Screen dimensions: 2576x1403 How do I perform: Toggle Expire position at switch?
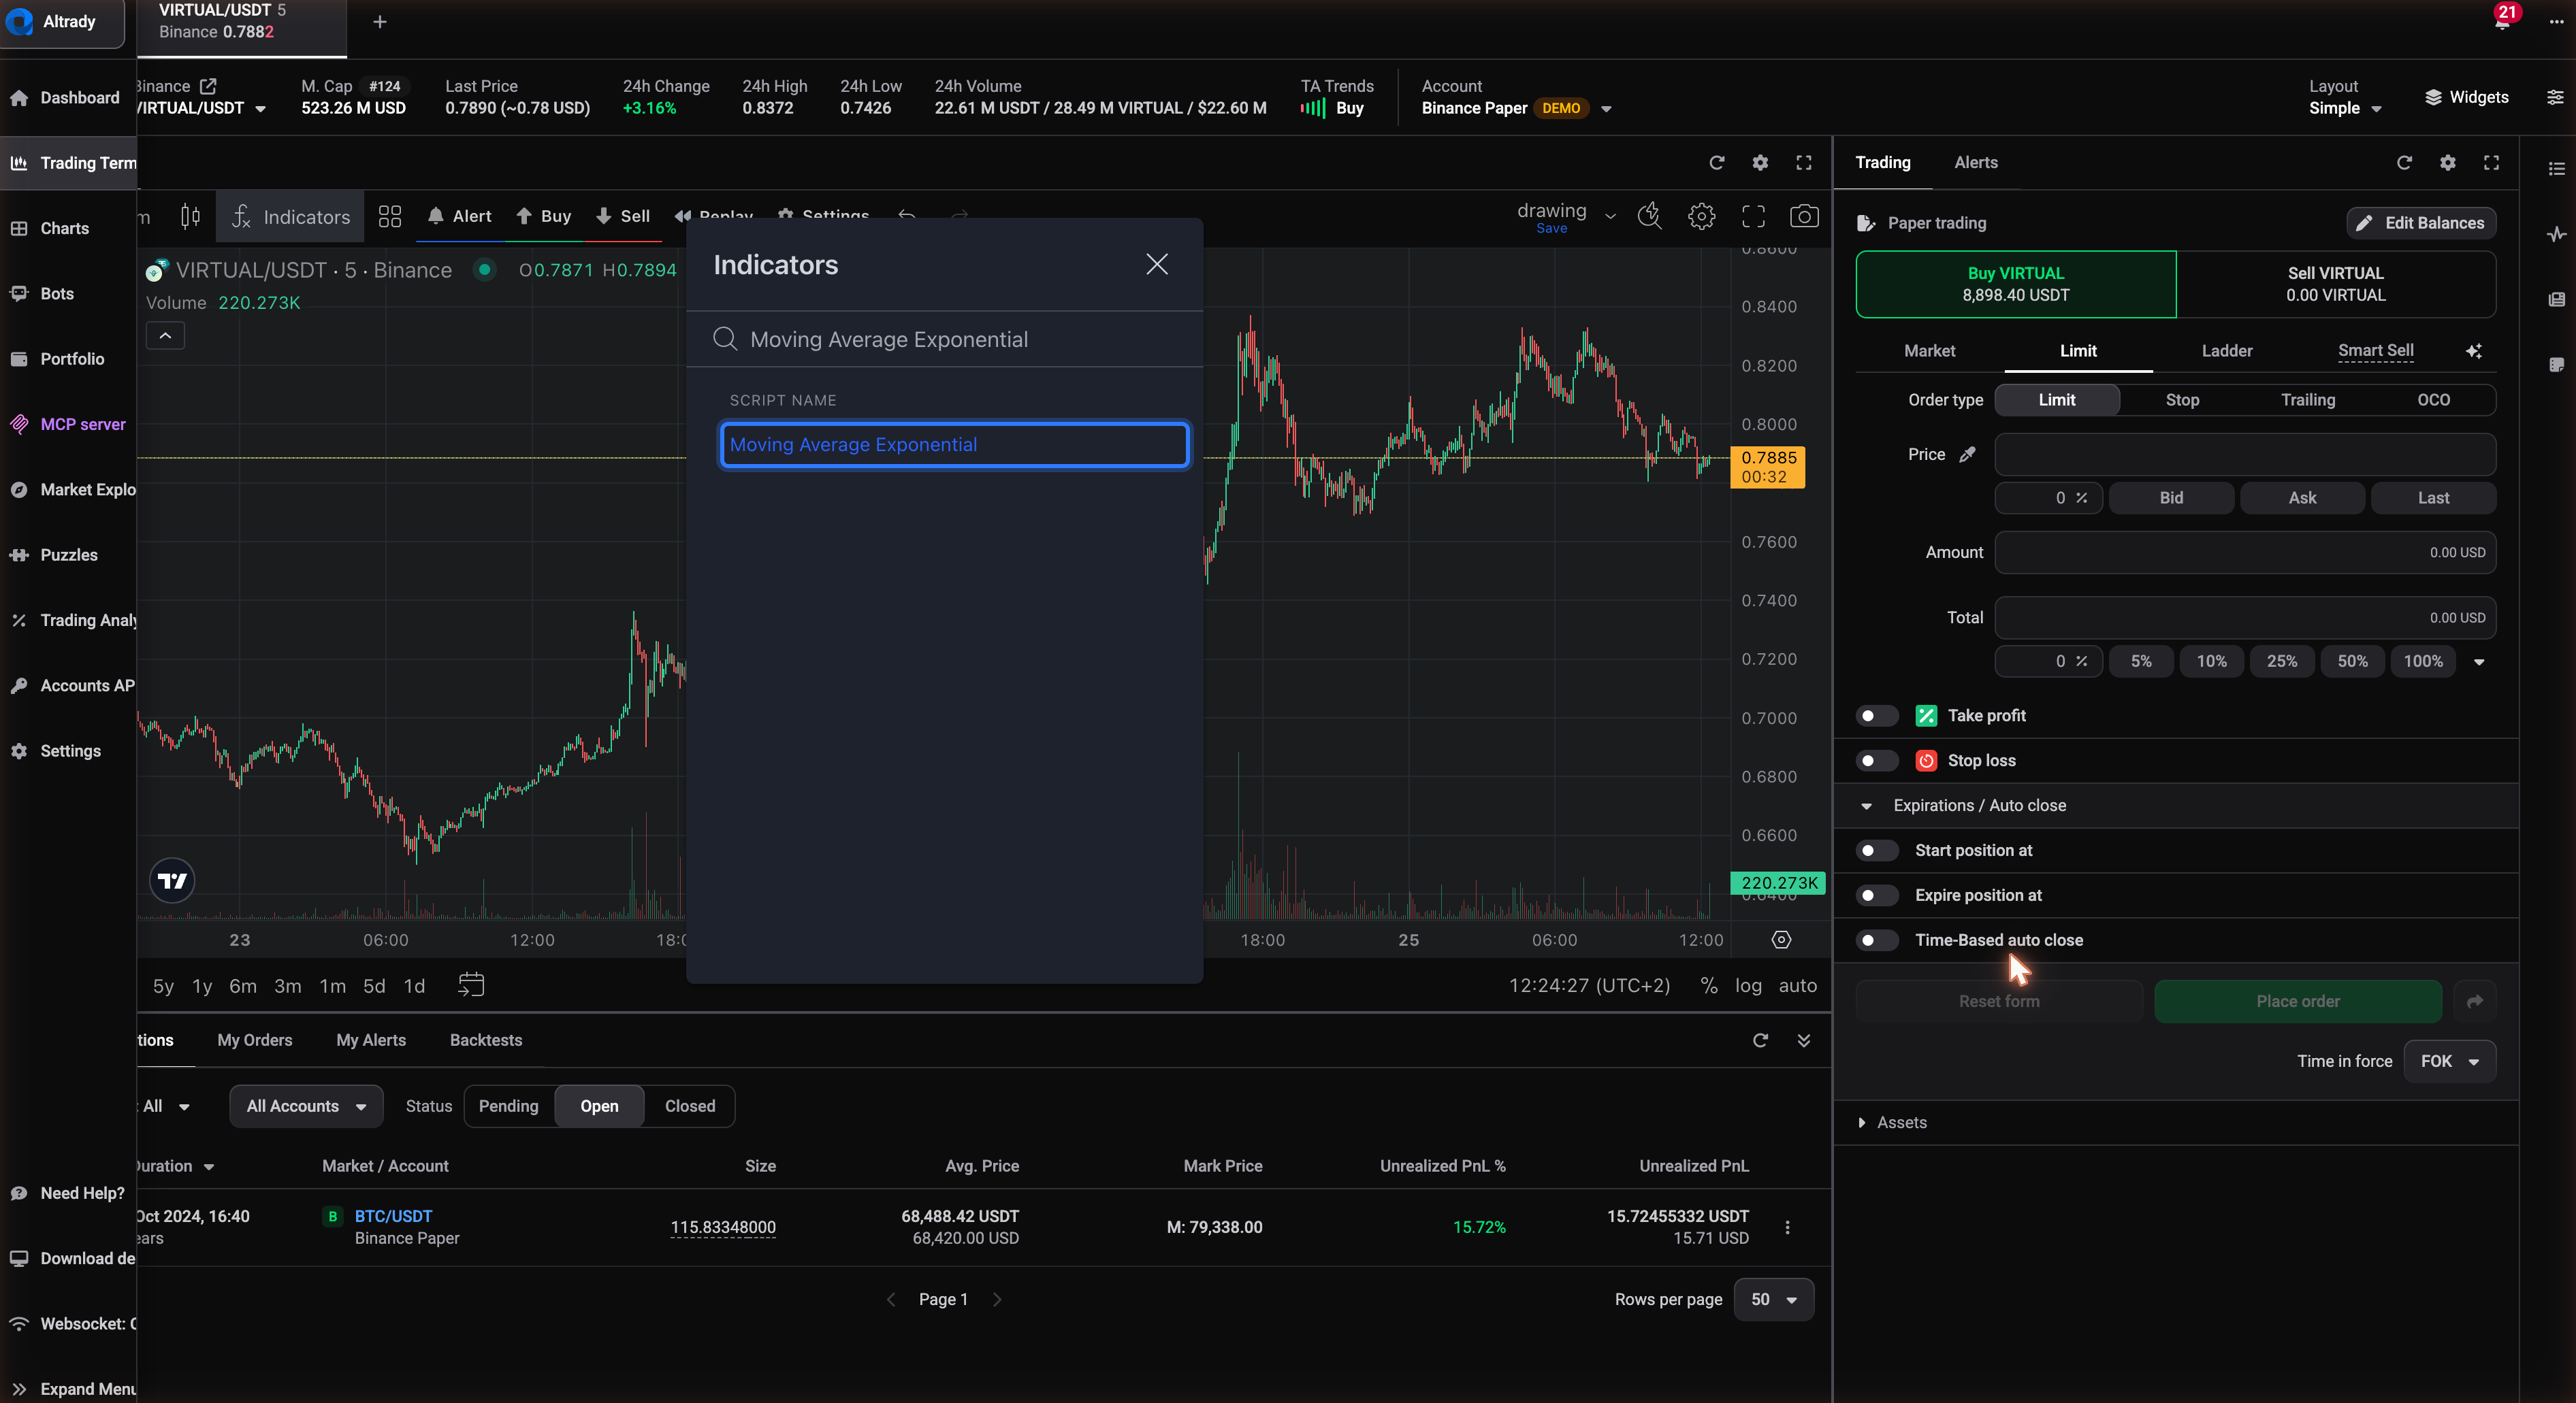[x=1876, y=895]
